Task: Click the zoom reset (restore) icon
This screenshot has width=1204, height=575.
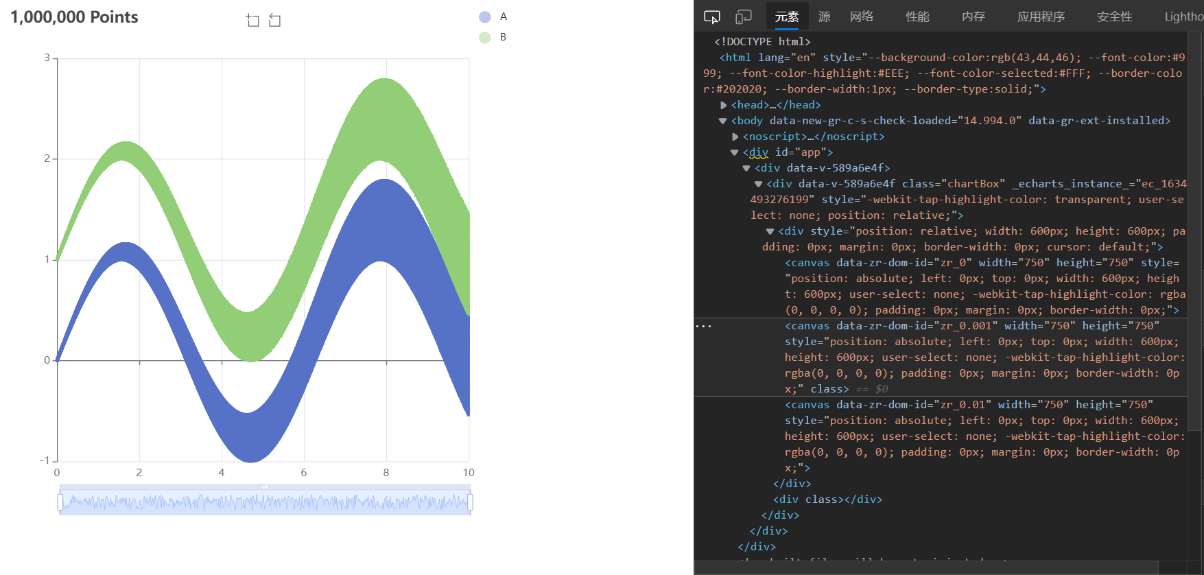Action: click(274, 21)
